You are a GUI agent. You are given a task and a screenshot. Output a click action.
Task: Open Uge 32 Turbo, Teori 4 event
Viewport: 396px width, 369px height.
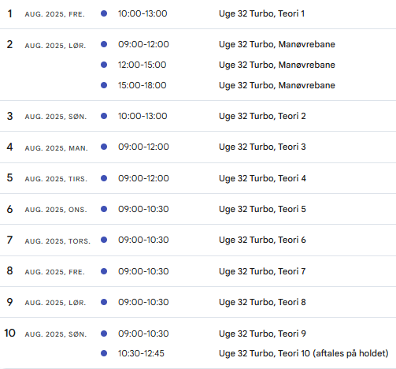point(262,178)
